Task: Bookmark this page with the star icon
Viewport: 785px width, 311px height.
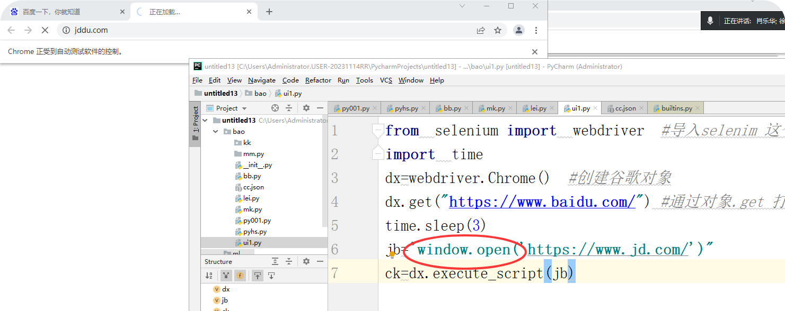Action: 498,30
